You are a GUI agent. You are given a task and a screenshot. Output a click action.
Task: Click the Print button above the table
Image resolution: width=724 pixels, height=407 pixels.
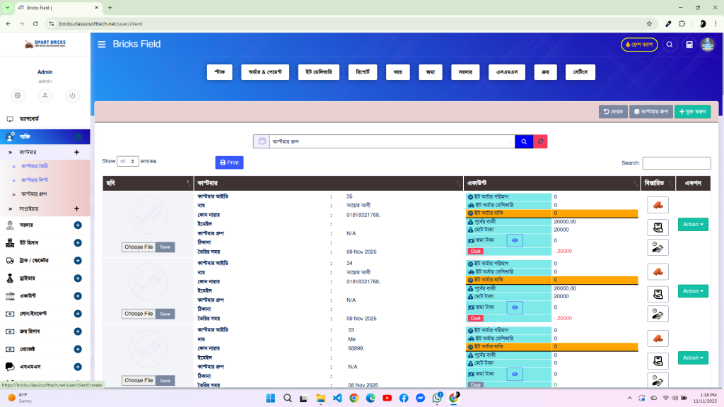(x=229, y=163)
